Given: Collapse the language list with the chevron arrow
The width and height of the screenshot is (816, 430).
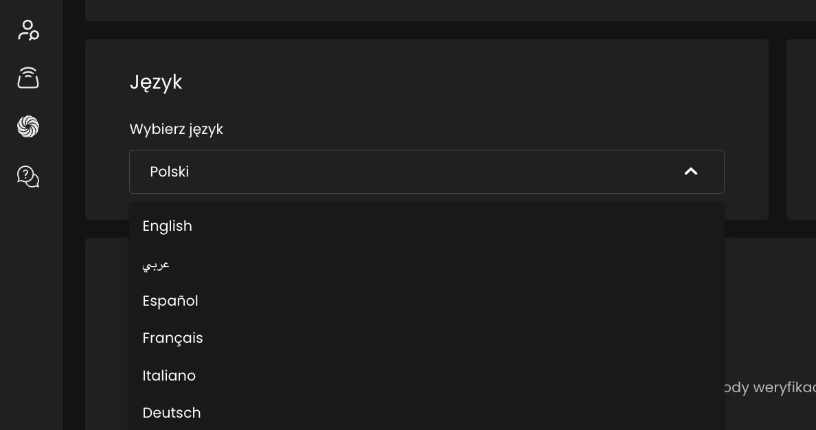Looking at the screenshot, I should pyautogui.click(x=690, y=171).
